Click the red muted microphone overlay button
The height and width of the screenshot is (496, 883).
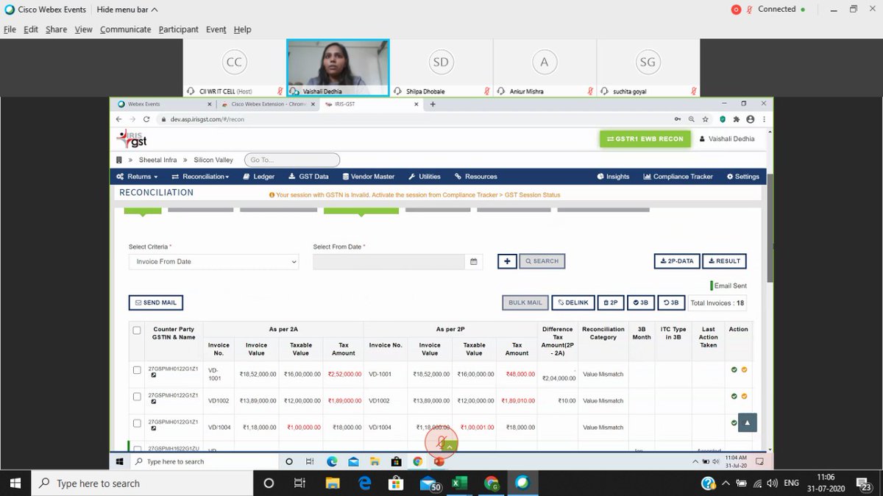pos(441,443)
